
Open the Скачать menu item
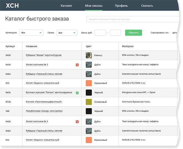click(147, 5)
